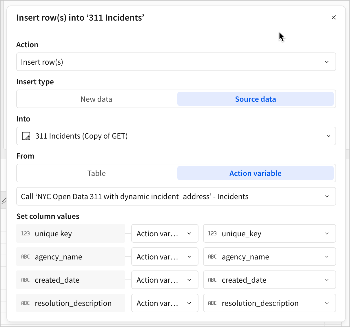
Task: Click the number type icon beside unique key
Action: (25, 233)
